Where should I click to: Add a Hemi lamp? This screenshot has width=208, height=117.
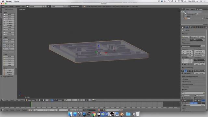[x=9, y=63]
